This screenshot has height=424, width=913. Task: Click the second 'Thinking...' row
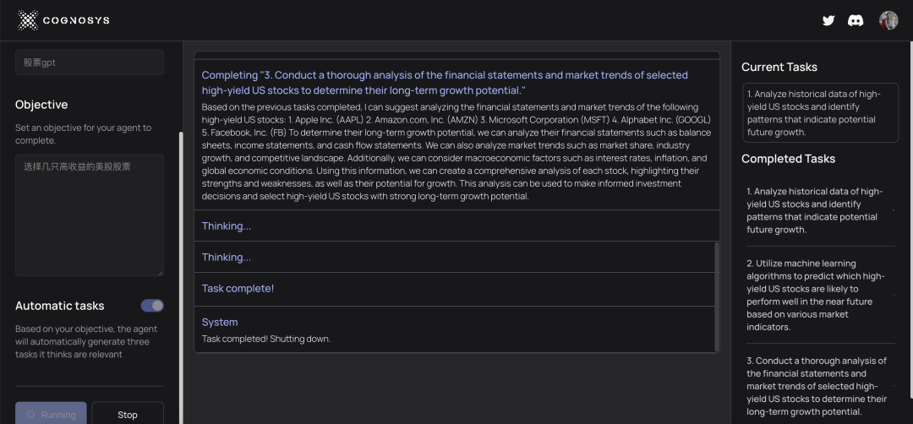[454, 257]
